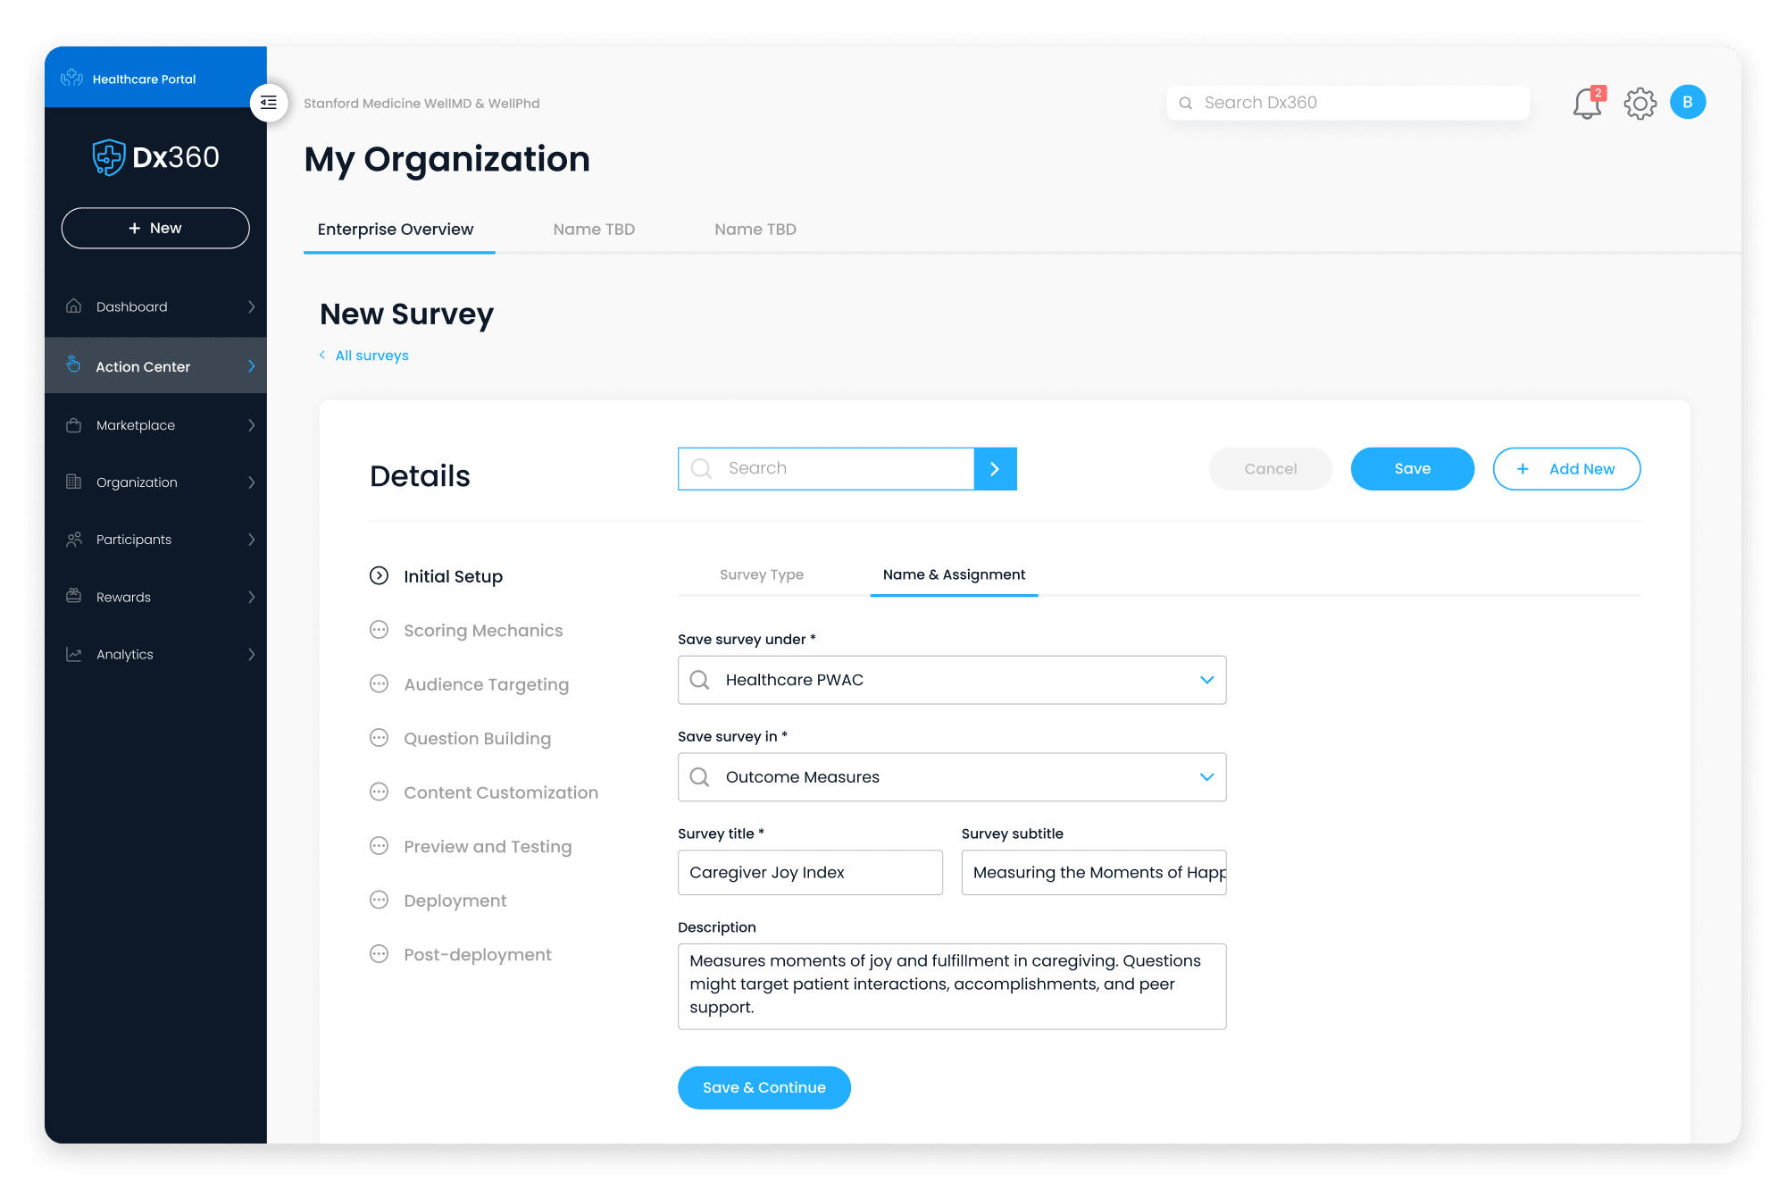
Task: Click the Save button
Action: coord(1413,469)
